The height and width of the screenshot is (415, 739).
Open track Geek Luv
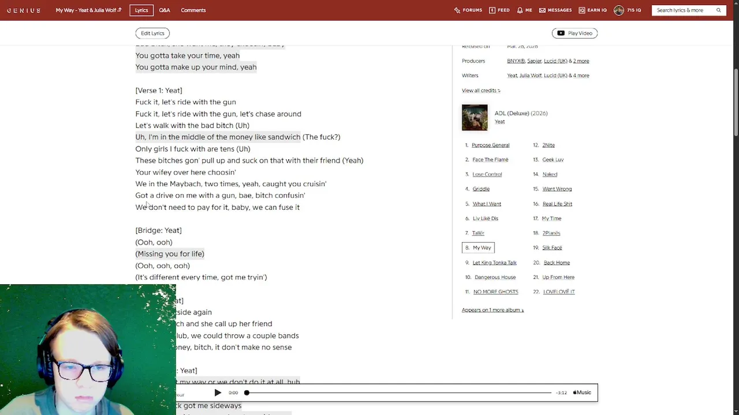pos(553,160)
